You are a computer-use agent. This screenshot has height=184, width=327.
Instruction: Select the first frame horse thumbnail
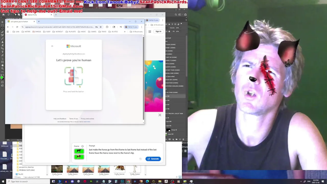[x=79, y=151]
